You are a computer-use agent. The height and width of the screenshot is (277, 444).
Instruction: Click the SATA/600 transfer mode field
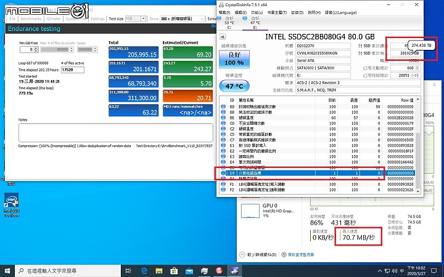pyautogui.click(x=323, y=68)
